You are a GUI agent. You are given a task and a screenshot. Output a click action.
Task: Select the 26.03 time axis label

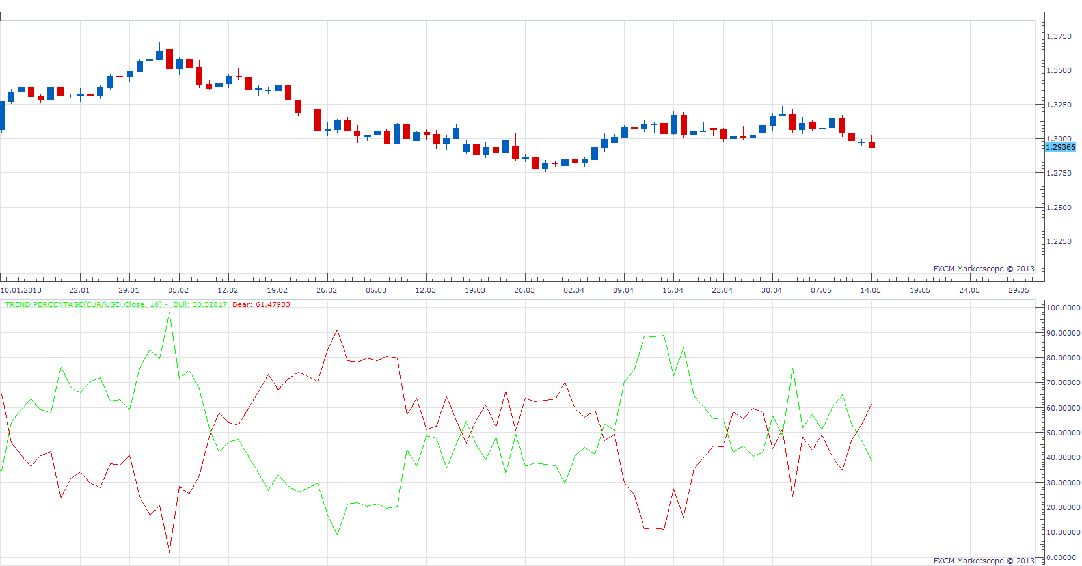[x=524, y=290]
